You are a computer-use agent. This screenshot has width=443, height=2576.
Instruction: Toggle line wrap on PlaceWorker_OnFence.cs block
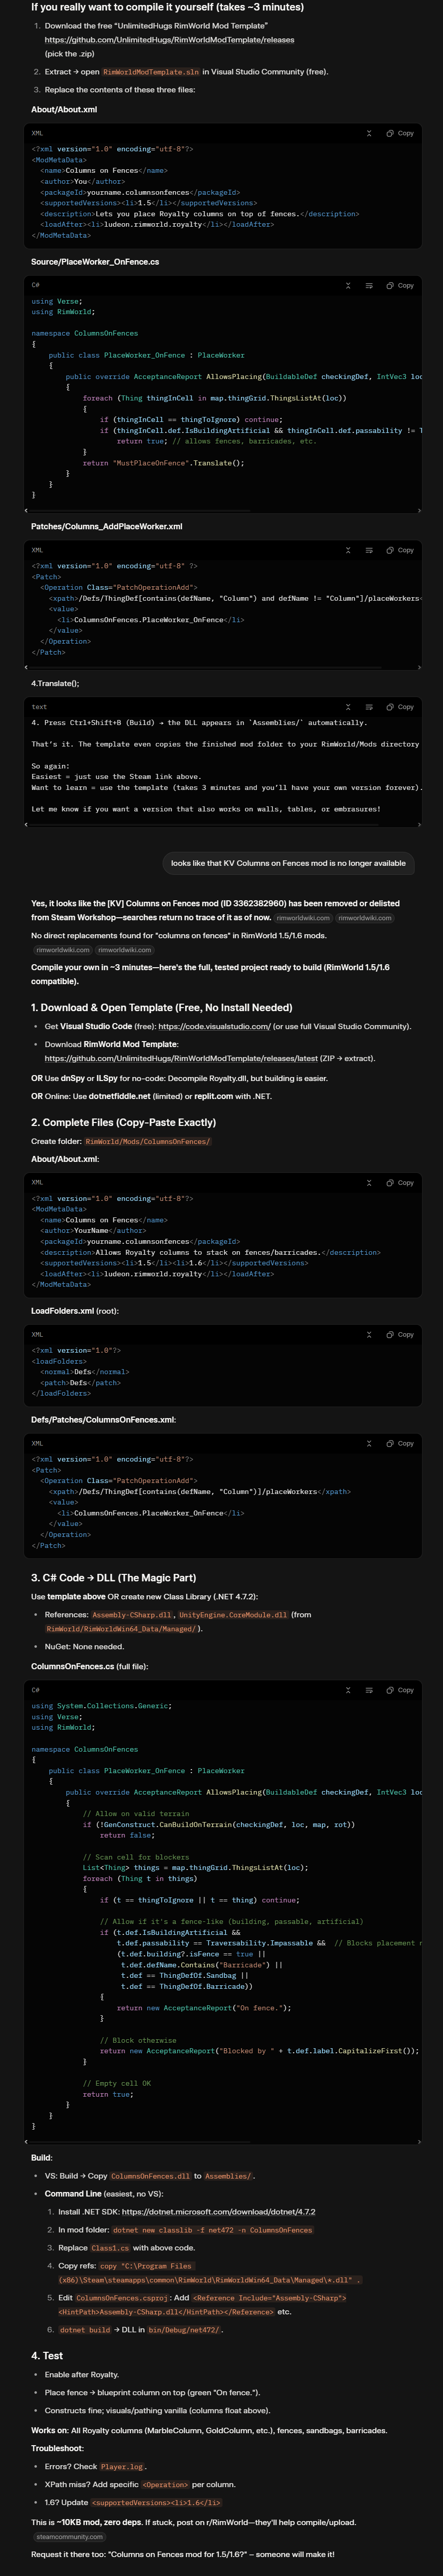369,285
